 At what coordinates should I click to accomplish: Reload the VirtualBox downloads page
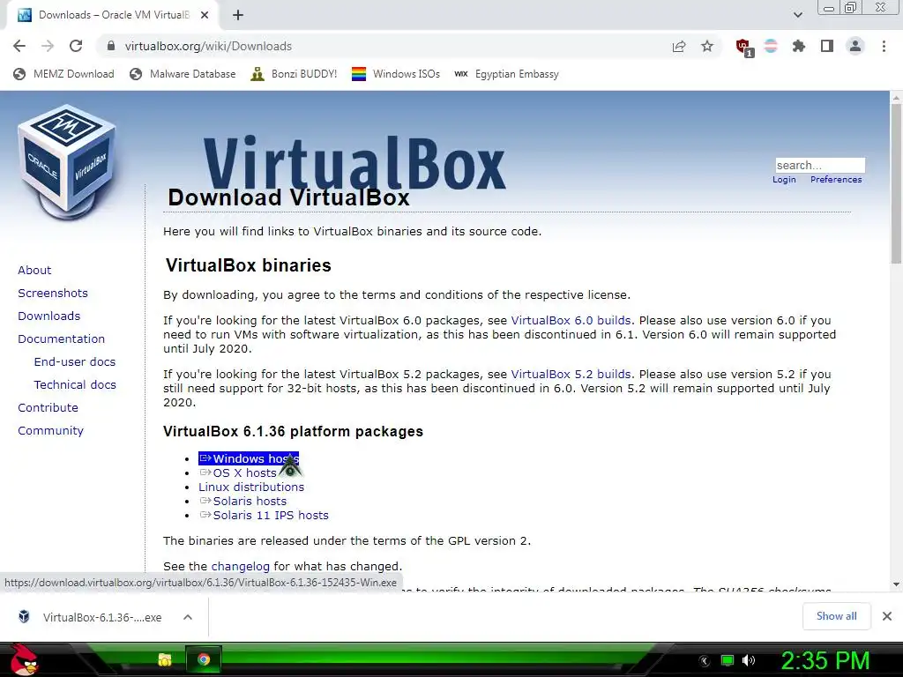point(76,46)
